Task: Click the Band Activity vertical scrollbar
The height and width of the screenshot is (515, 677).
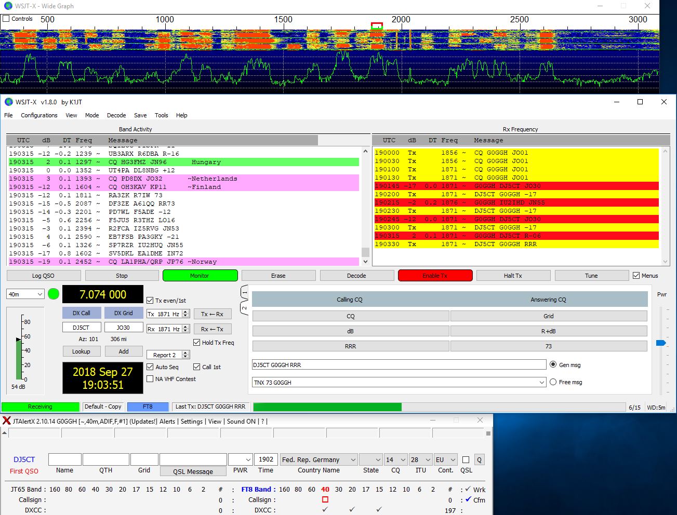Action: pyautogui.click(x=365, y=206)
